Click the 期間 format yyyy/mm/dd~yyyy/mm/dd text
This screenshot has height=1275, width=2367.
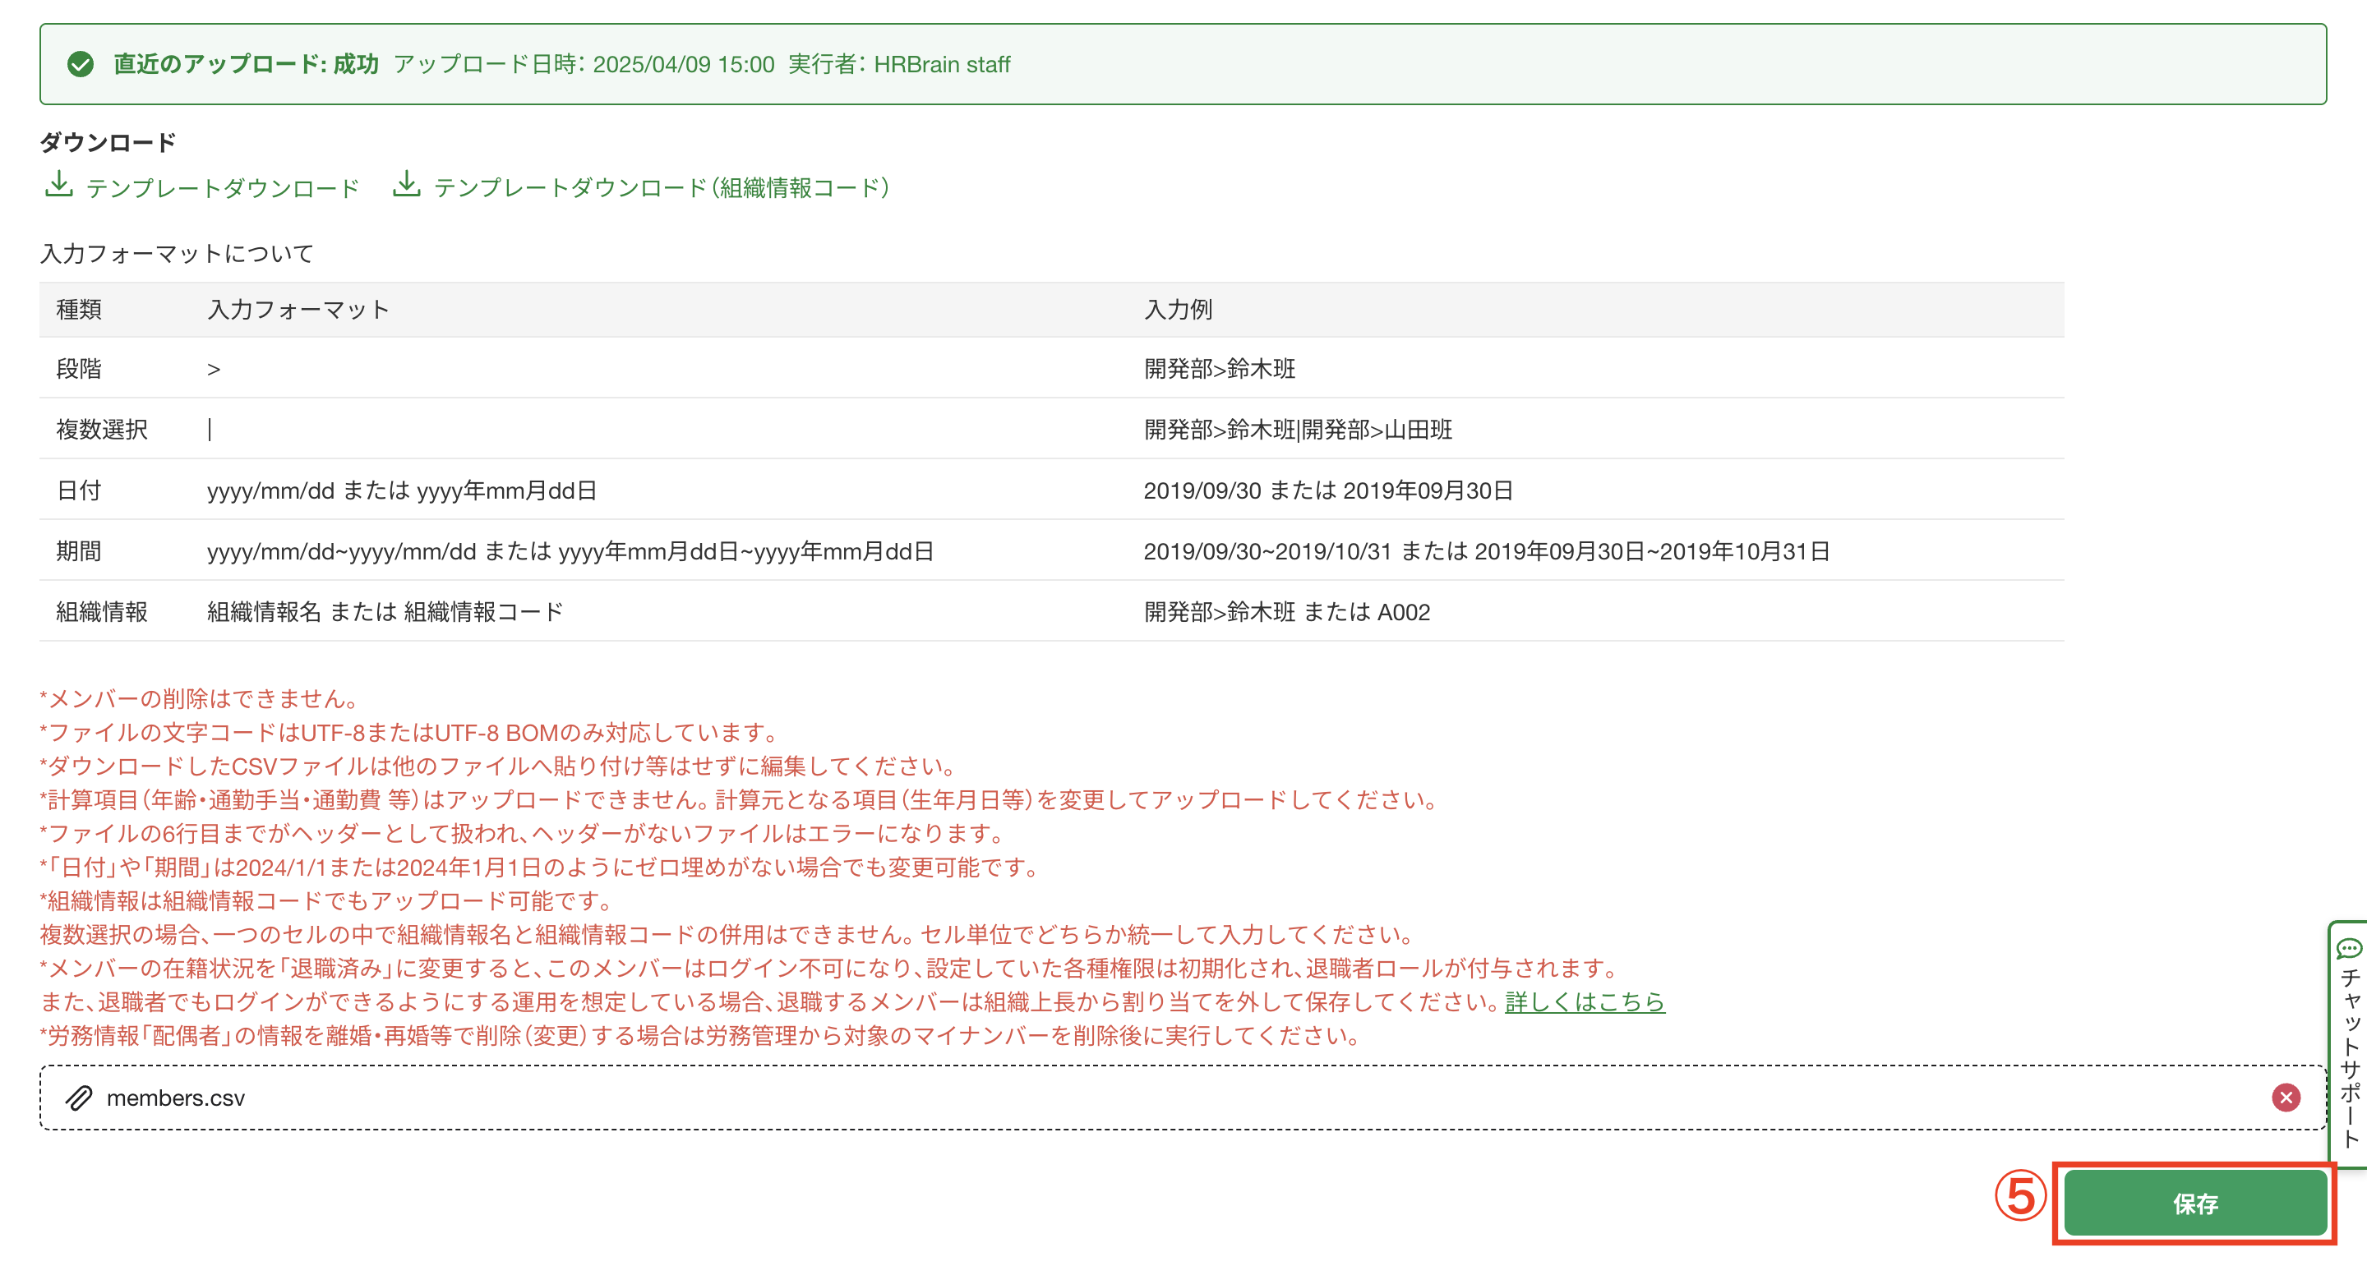click(570, 551)
